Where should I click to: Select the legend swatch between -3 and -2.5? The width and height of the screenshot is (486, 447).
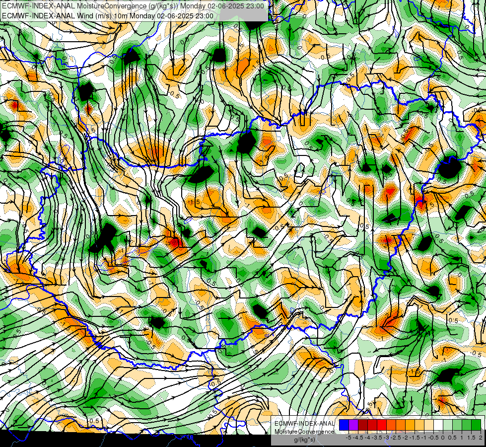(391, 425)
